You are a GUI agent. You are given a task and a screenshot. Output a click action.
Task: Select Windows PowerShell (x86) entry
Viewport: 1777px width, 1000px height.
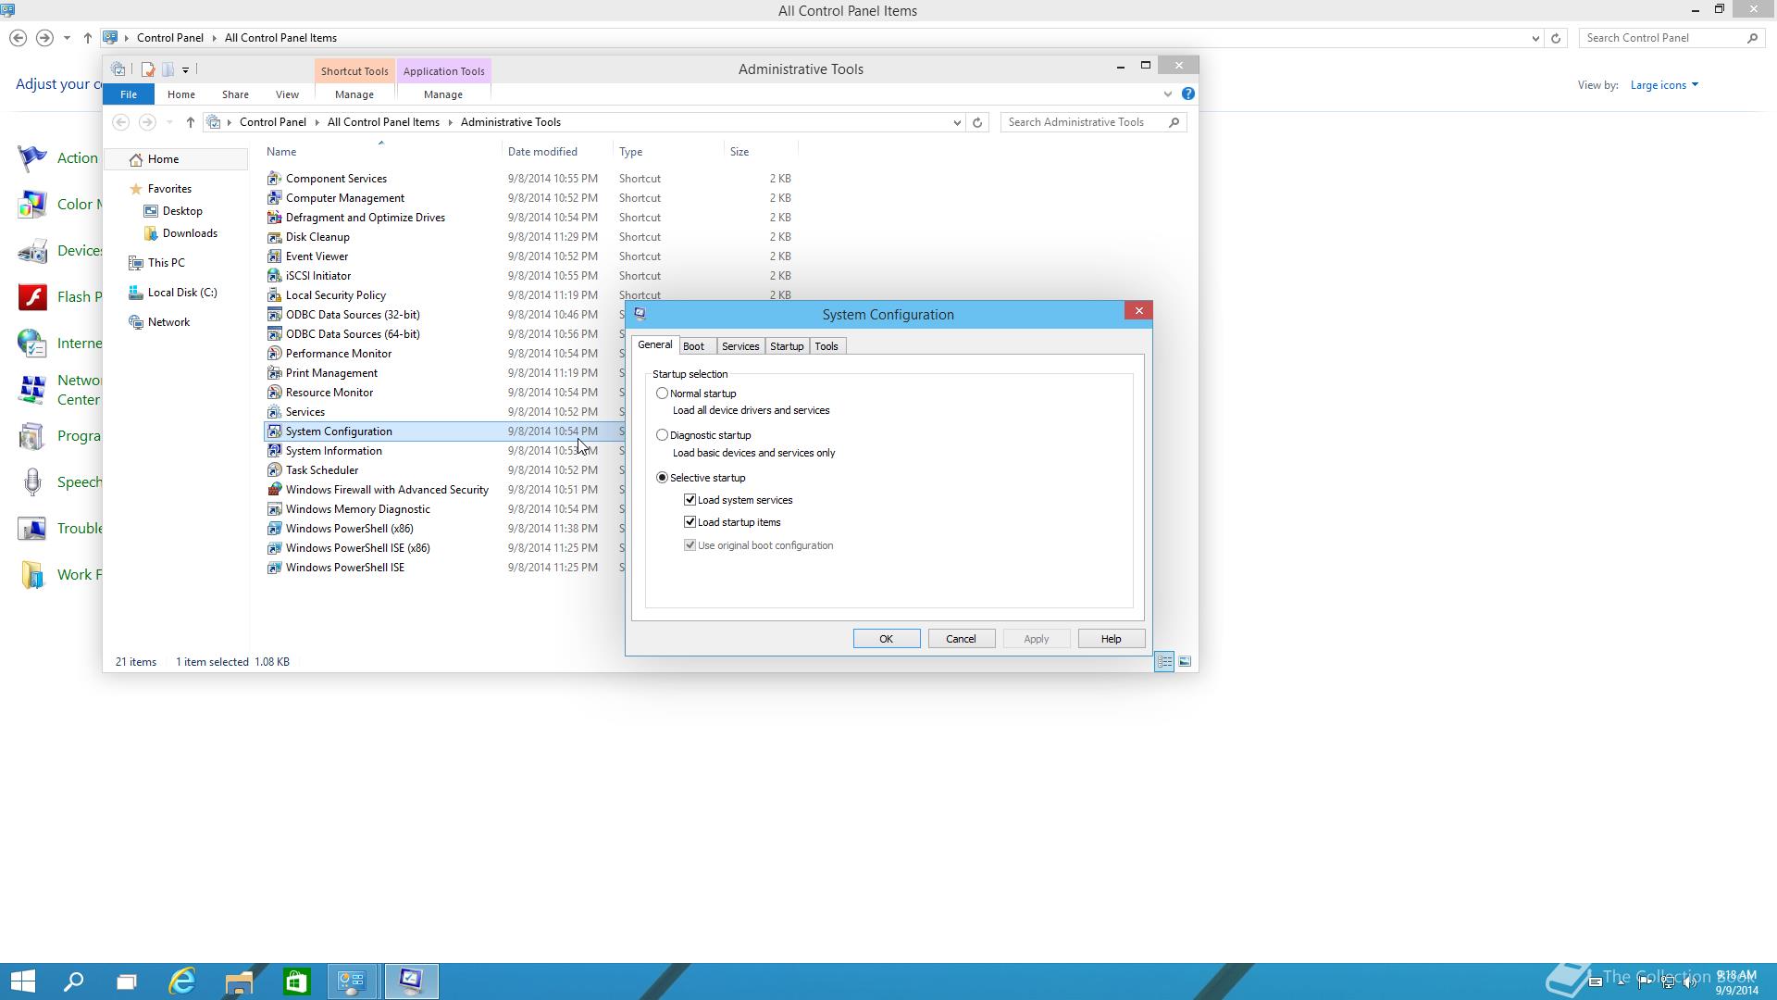click(x=444, y=529)
